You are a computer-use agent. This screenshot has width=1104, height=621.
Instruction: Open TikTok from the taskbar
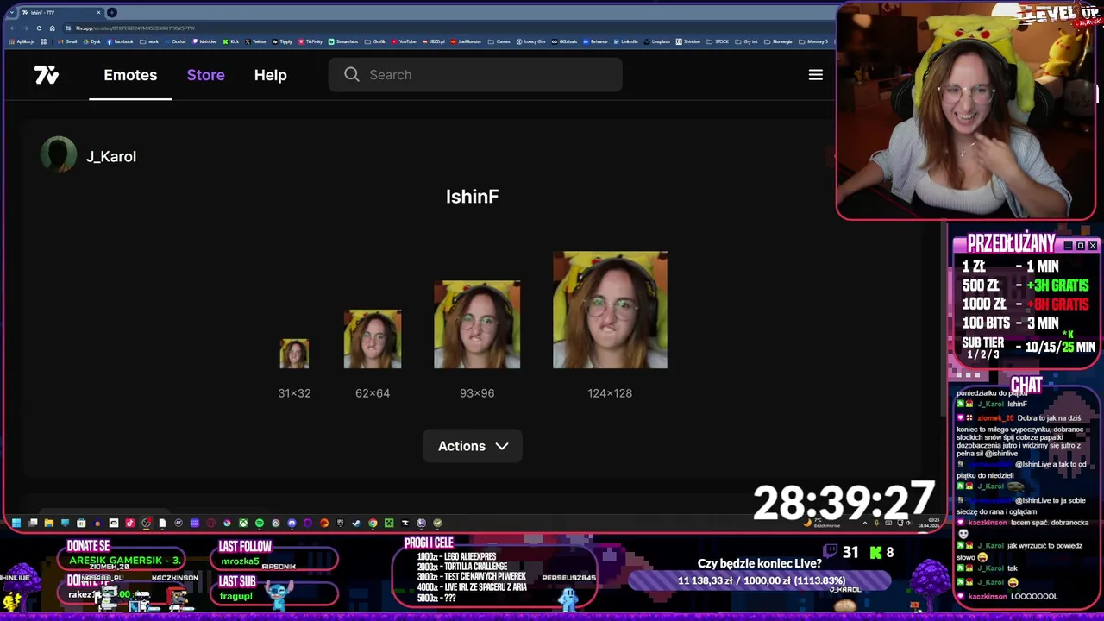tap(129, 523)
